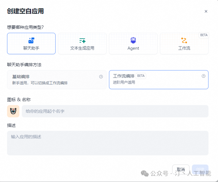Select the 聊天助手 app type card
Image resolution: width=218 pixels, height=182 pixels.
pos(31,44)
